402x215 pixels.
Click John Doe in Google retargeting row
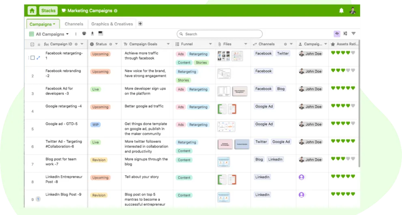click(x=310, y=107)
